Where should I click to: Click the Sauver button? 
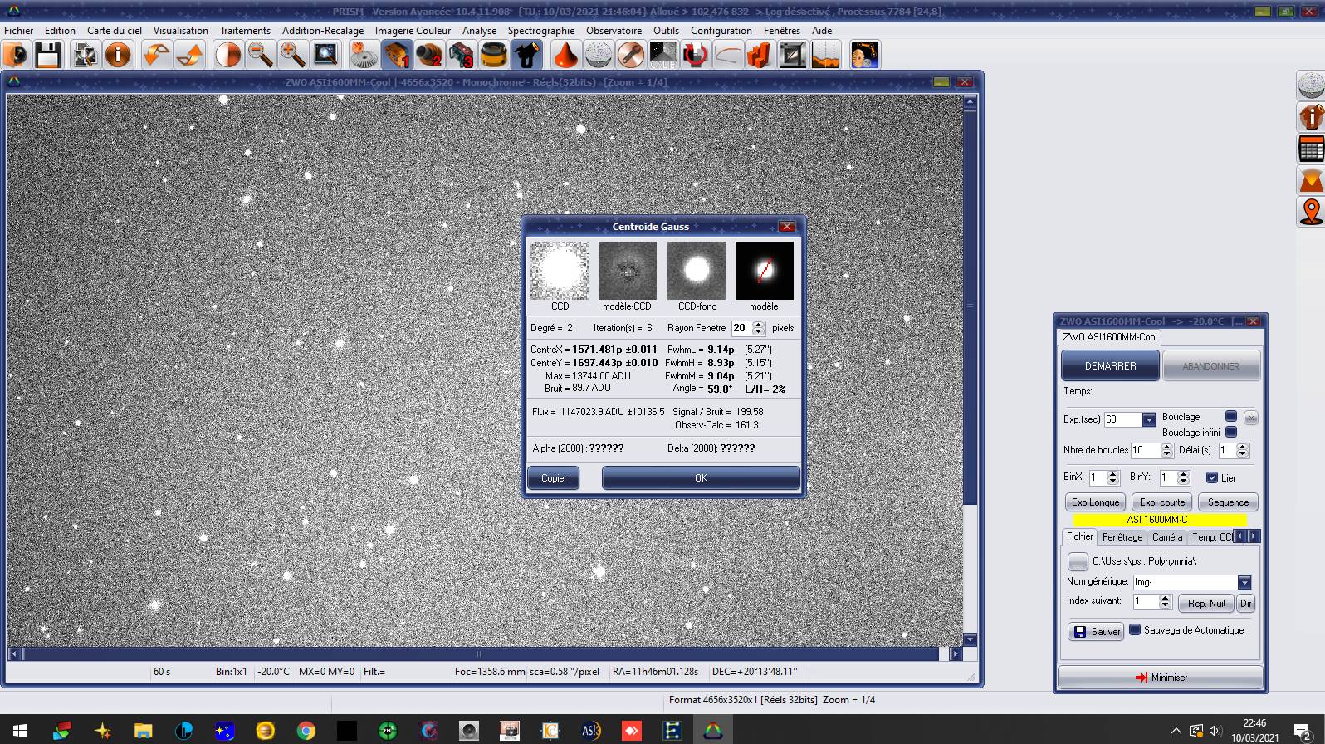(1096, 631)
